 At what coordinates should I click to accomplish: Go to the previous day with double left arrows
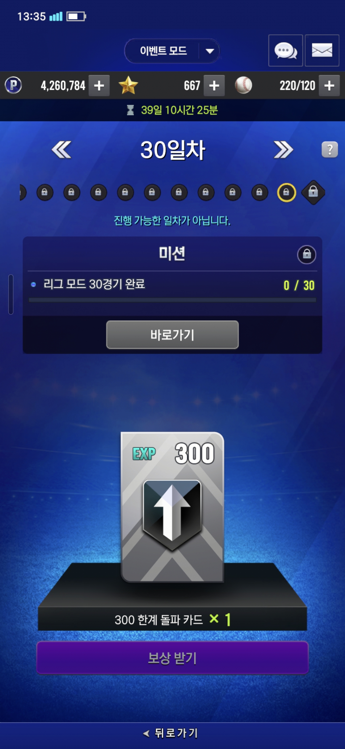pyautogui.click(x=61, y=149)
